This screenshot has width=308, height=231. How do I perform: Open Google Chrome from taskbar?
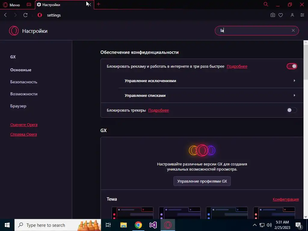coord(138,225)
